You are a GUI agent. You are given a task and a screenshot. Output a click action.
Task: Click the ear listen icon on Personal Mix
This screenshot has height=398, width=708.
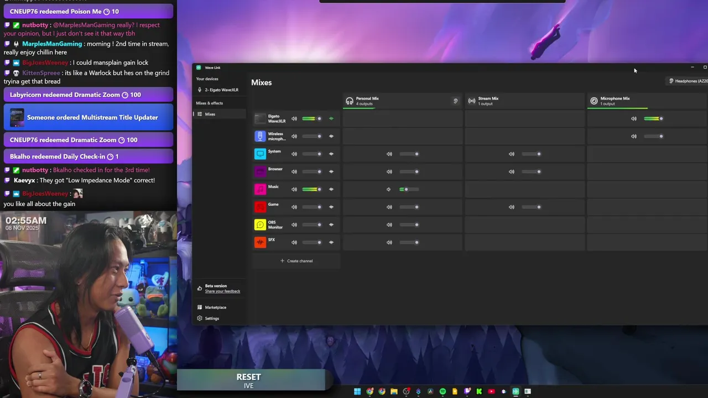[456, 101]
